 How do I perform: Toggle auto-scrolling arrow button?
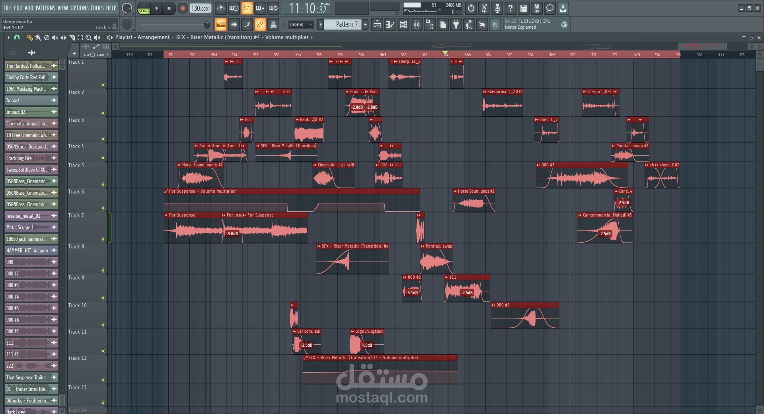(x=234, y=25)
